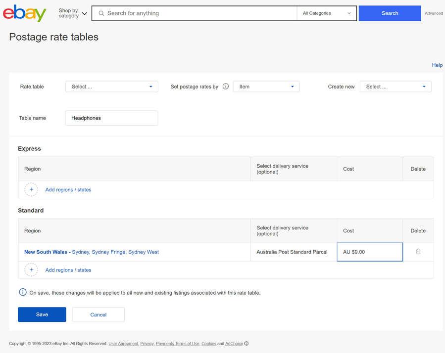Open the All Categories dropdown

pos(327,13)
